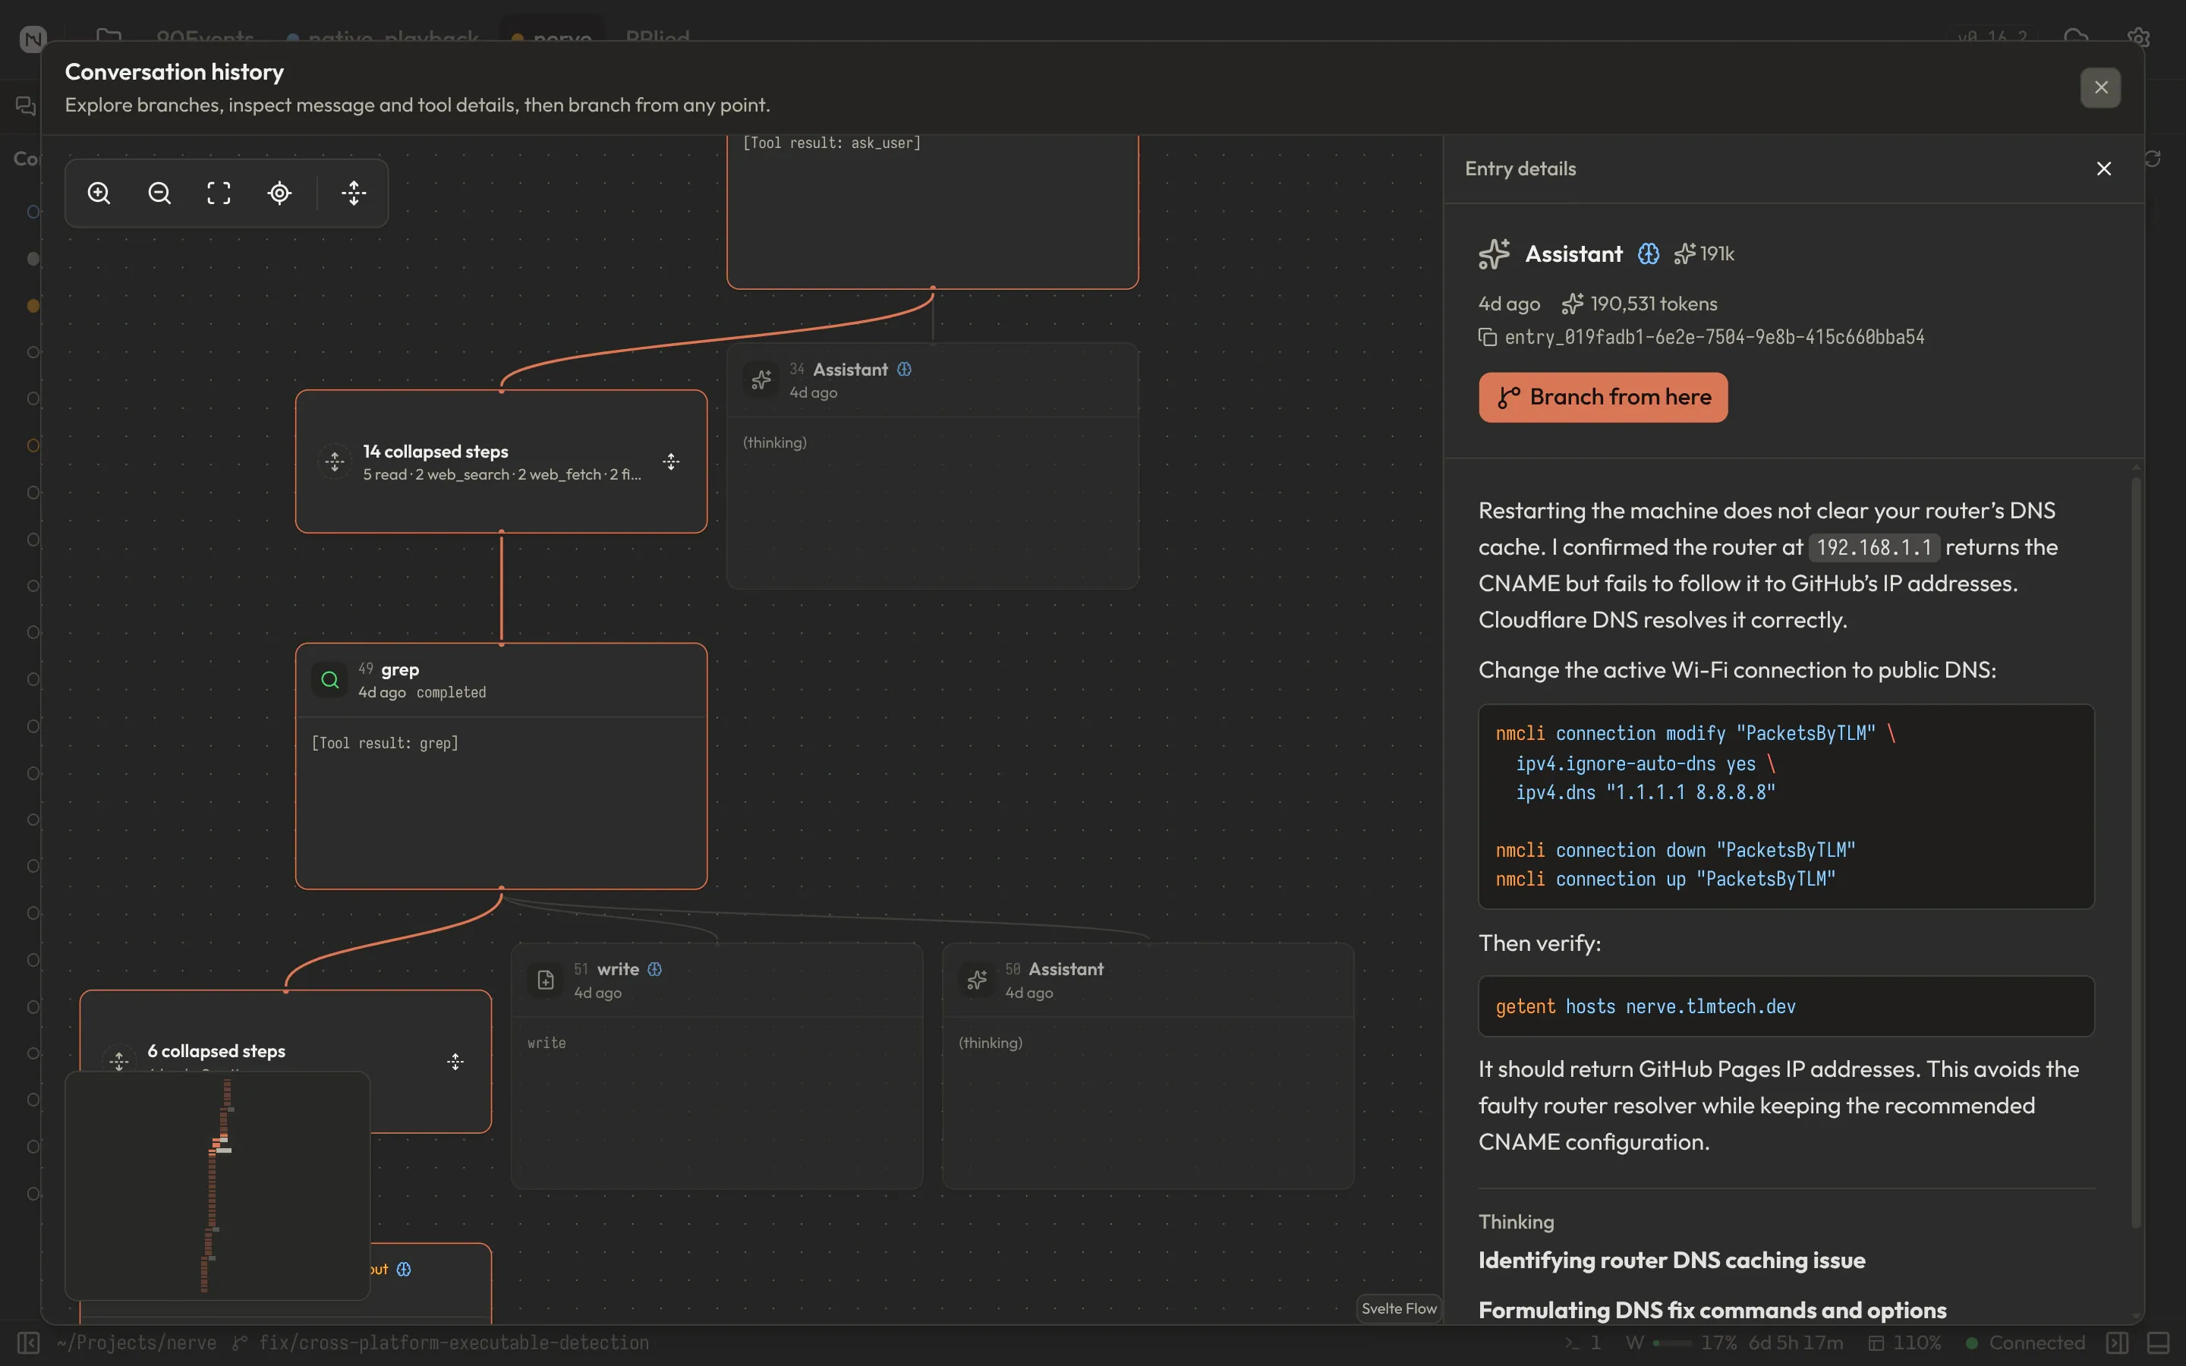Click the entry_019fadb1 ID text
The image size is (2186, 1366).
tap(1715, 337)
